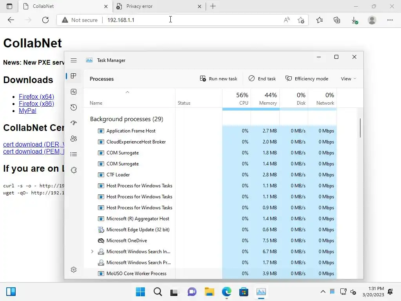Open taskbar Search icon

pyautogui.click(x=157, y=292)
